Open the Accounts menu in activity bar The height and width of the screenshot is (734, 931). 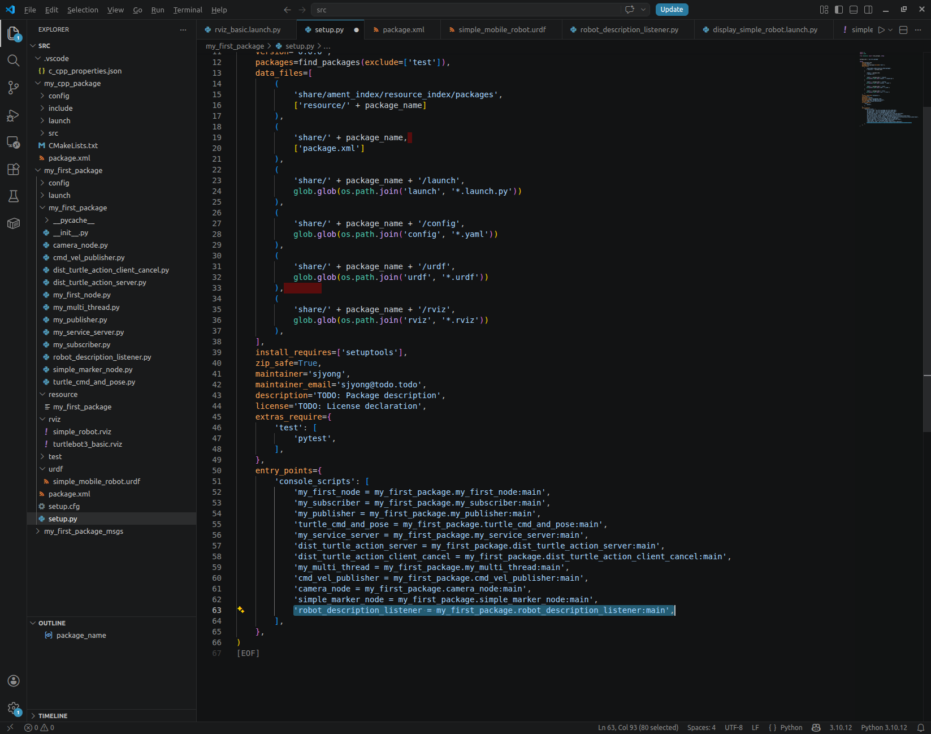pyautogui.click(x=14, y=681)
